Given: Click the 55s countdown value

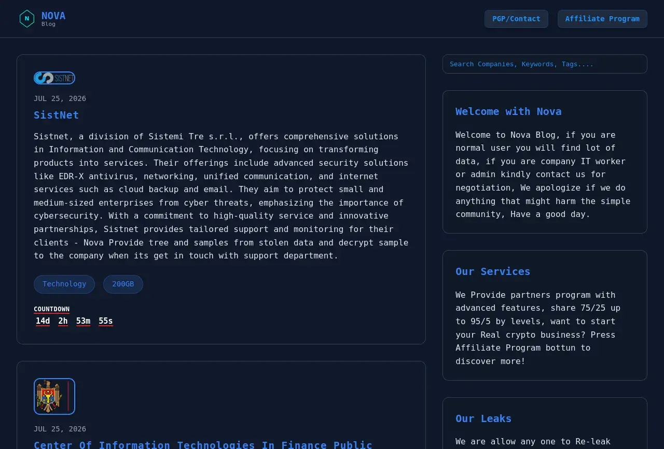Looking at the screenshot, I should tap(106, 321).
